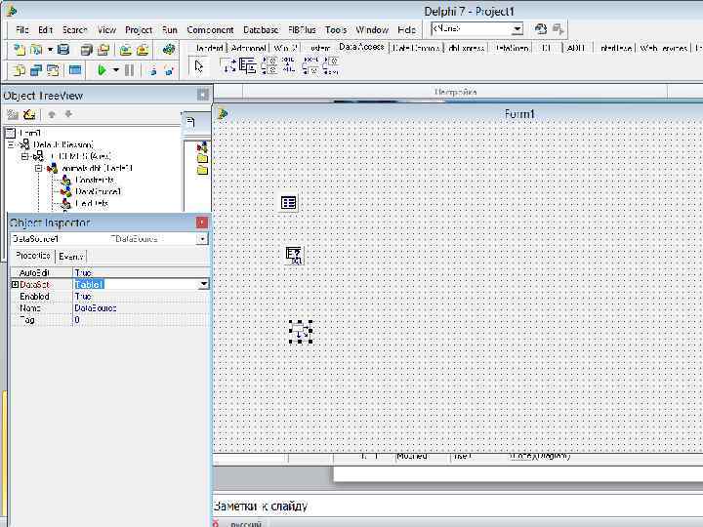Select the Table component on Form1
This screenshot has height=527, width=703.
(x=288, y=203)
